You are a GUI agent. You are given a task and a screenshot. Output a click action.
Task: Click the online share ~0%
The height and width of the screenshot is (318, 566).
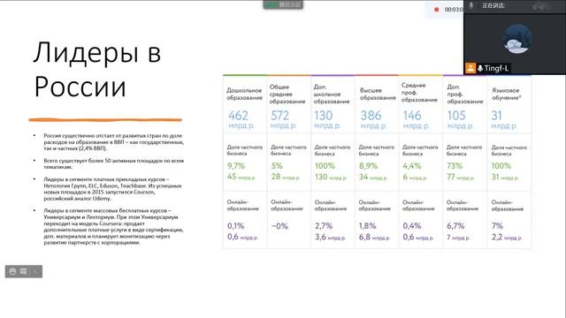click(279, 226)
